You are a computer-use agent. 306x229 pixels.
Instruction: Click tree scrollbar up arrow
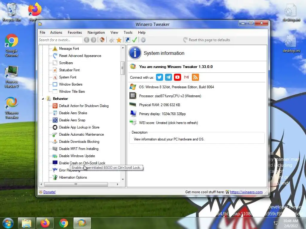[123, 48]
